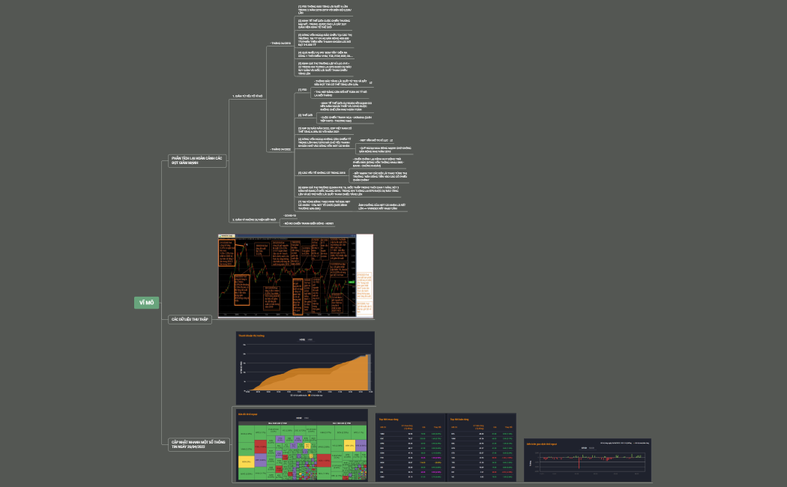787x487 pixels.
Task: Select the VĨ MÔ root node
Action: (146, 303)
